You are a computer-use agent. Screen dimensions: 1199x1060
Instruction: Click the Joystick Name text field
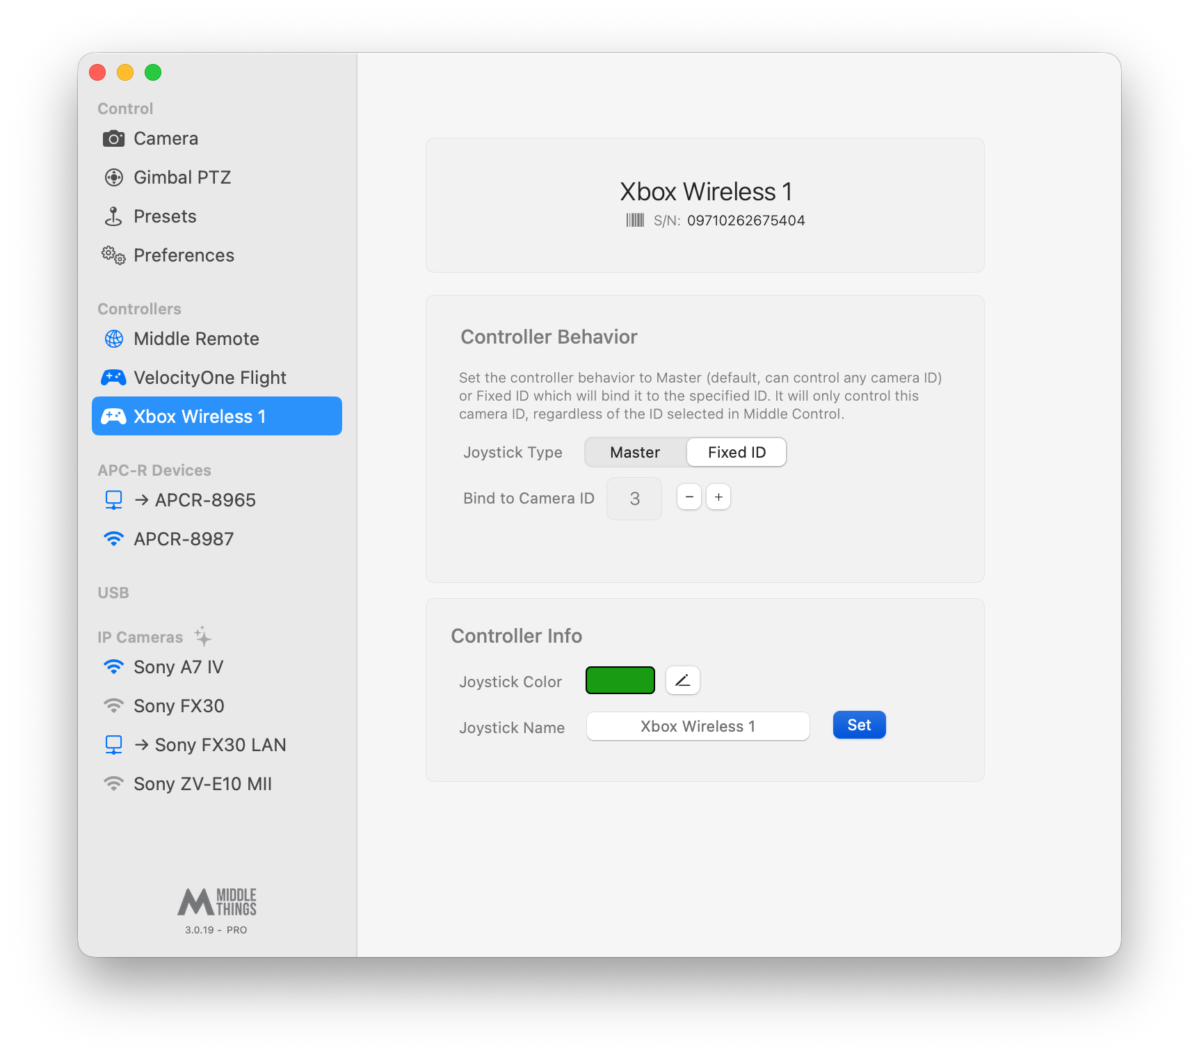pyautogui.click(x=698, y=726)
